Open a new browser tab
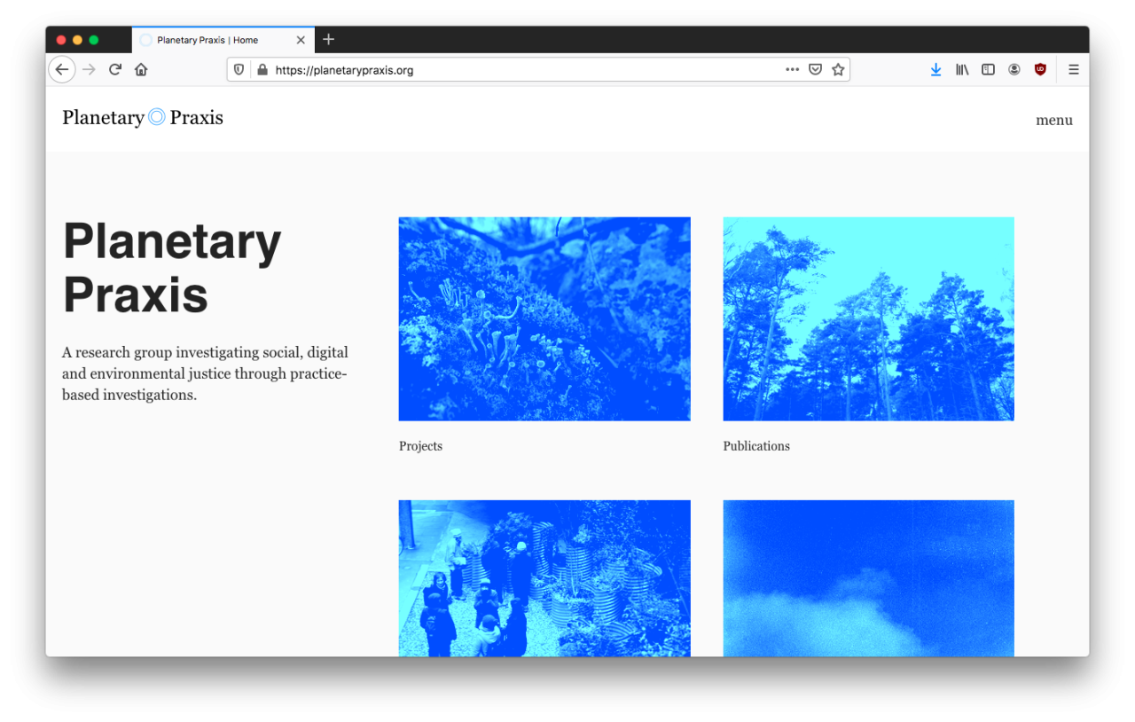1135x722 pixels. click(x=328, y=40)
